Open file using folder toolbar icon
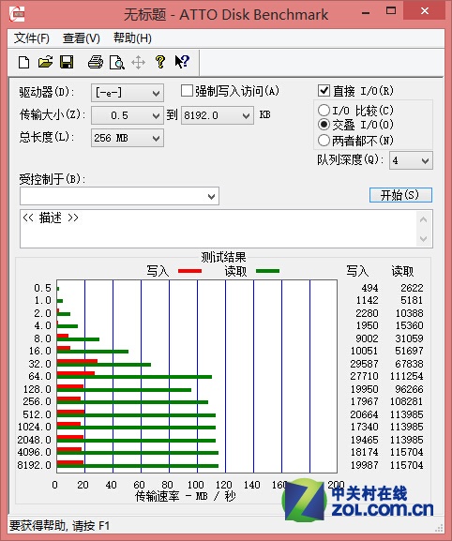 click(x=45, y=62)
